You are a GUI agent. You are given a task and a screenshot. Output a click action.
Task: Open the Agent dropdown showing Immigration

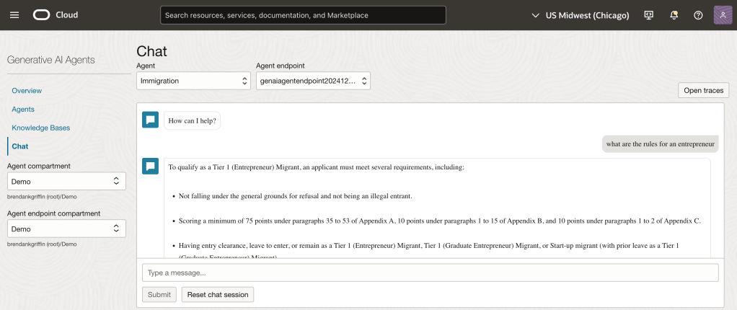coord(193,81)
